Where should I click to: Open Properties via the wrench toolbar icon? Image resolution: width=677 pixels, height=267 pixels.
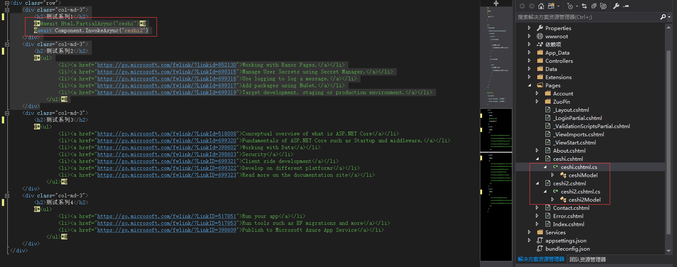click(616, 6)
